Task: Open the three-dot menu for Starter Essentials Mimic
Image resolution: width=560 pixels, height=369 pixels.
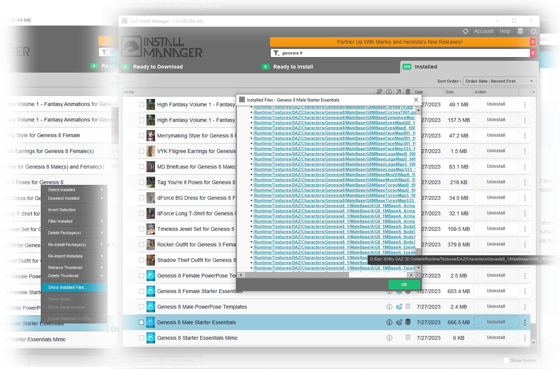Action: (525, 338)
